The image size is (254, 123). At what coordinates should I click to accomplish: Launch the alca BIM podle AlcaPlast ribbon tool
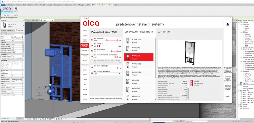(6, 10)
